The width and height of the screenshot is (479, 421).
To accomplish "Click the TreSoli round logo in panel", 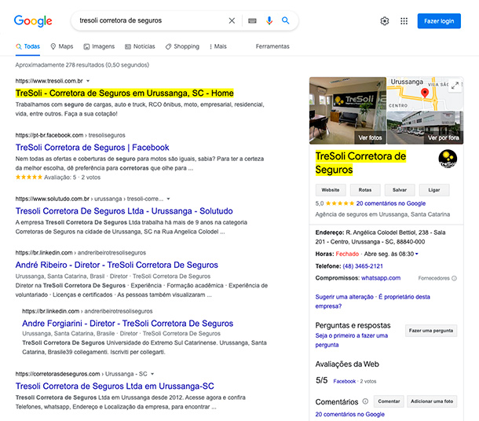I will (x=448, y=159).
